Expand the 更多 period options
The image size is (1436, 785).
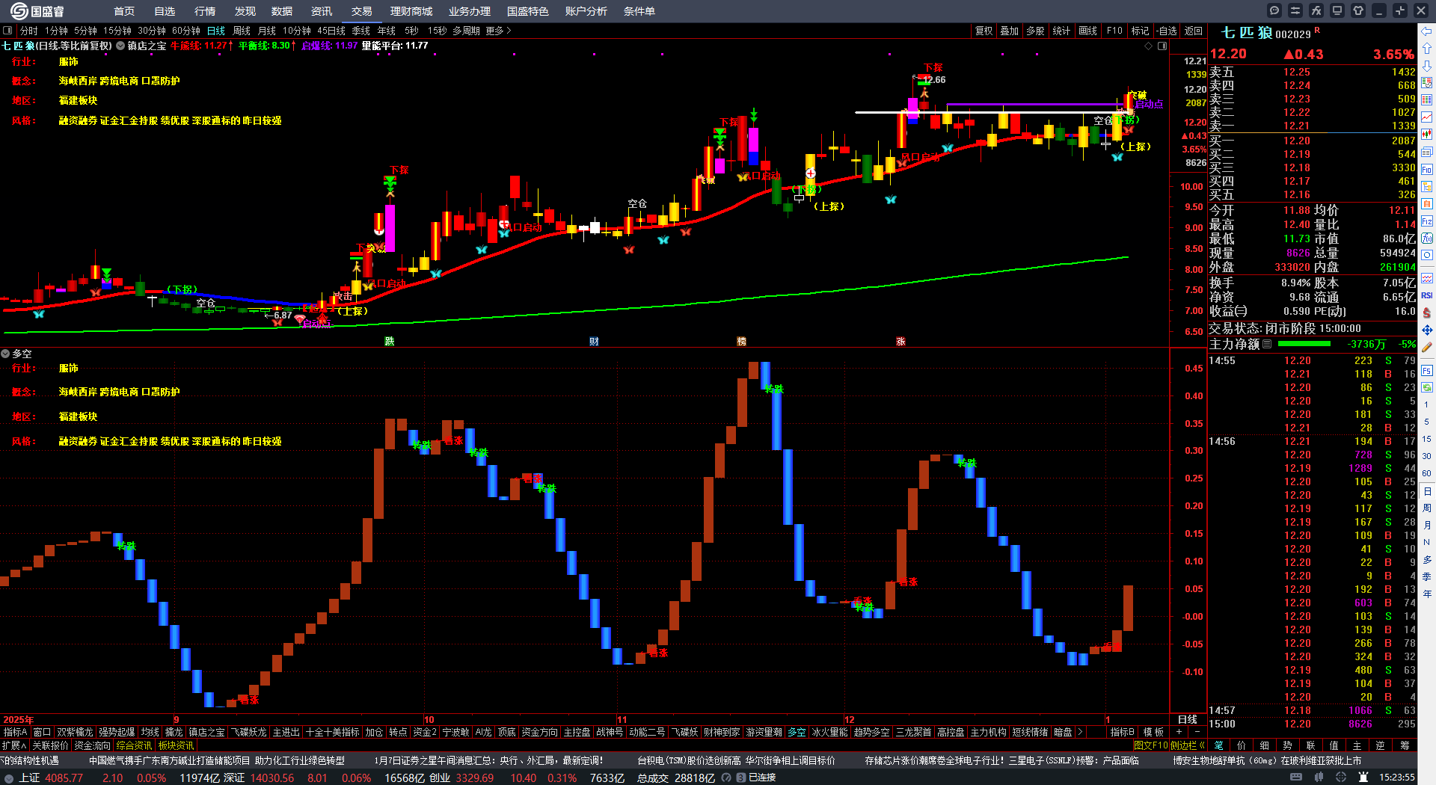498,31
